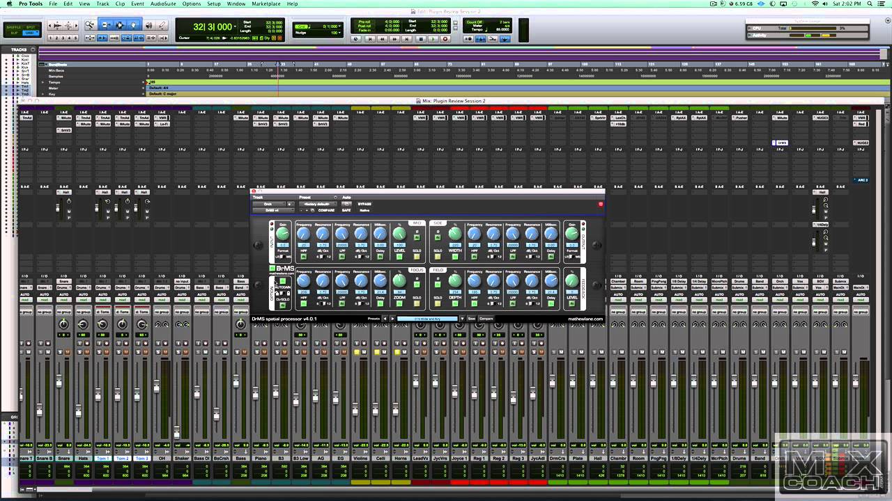This screenshot has width=892, height=501.
Task: Click the COMPARE button in plugin header
Action: click(x=326, y=210)
